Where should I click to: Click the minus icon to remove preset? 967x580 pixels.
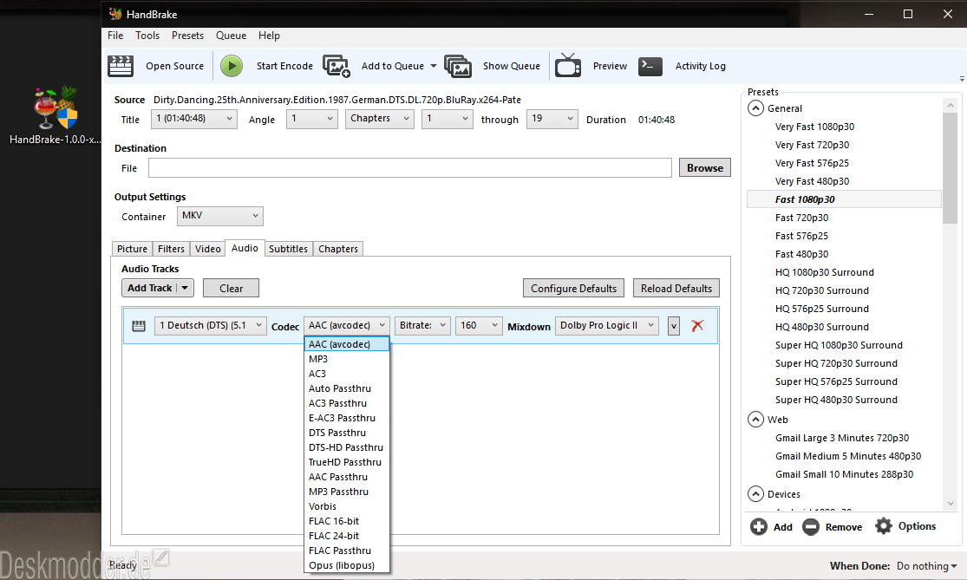click(810, 526)
